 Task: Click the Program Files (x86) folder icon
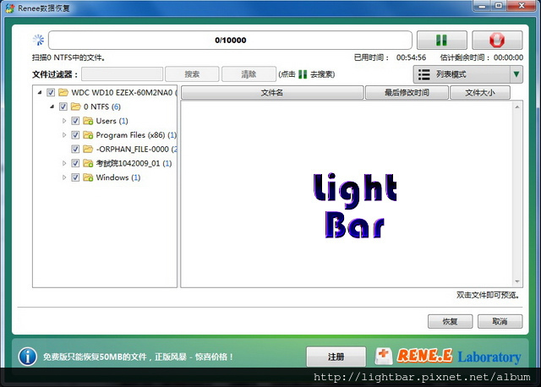(88, 135)
